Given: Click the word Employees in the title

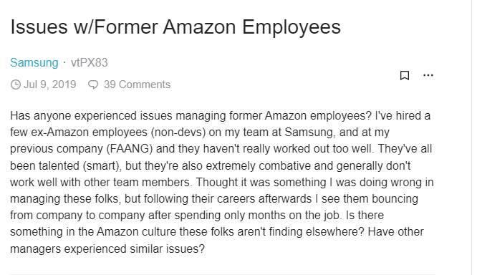Looking at the screenshot, I should point(291,28).
